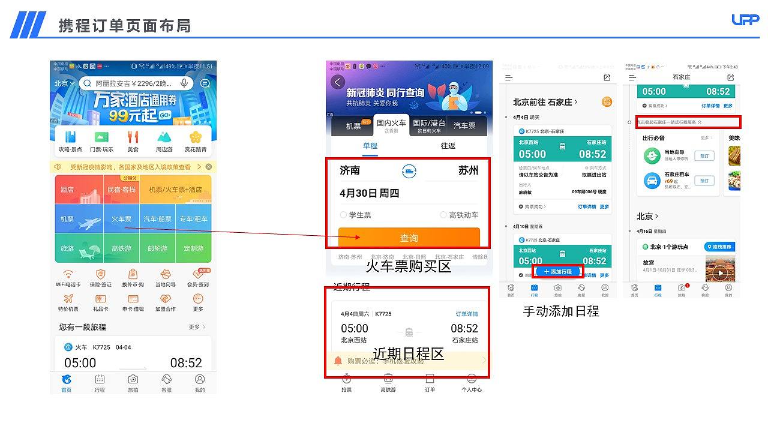Collapse 点击收起石家庄一站式行程服务
The image size is (768, 432).
(669, 122)
